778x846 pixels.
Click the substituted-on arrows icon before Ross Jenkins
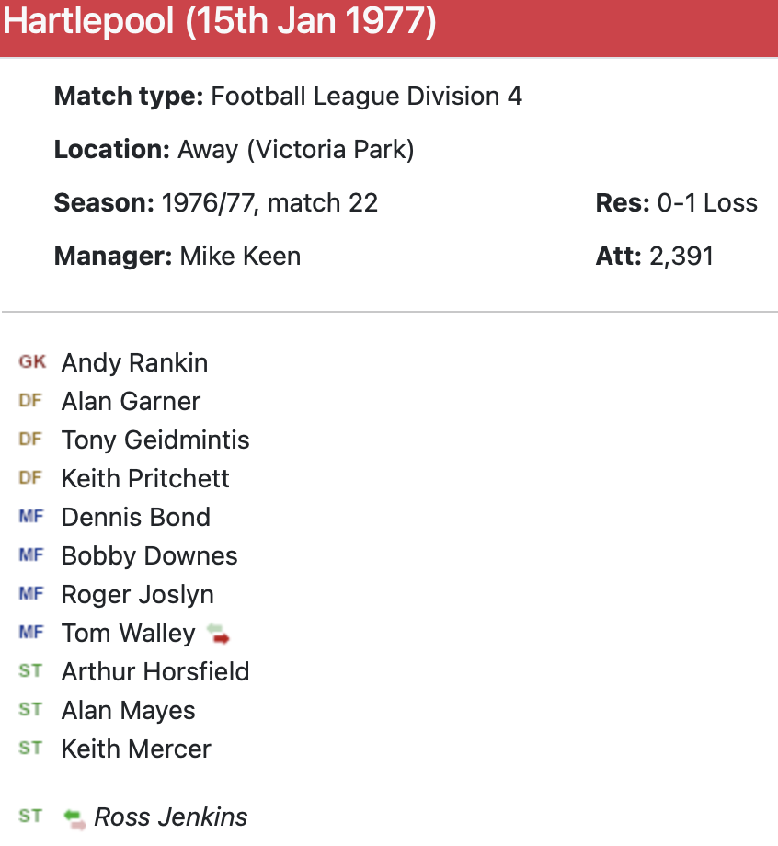(x=74, y=817)
